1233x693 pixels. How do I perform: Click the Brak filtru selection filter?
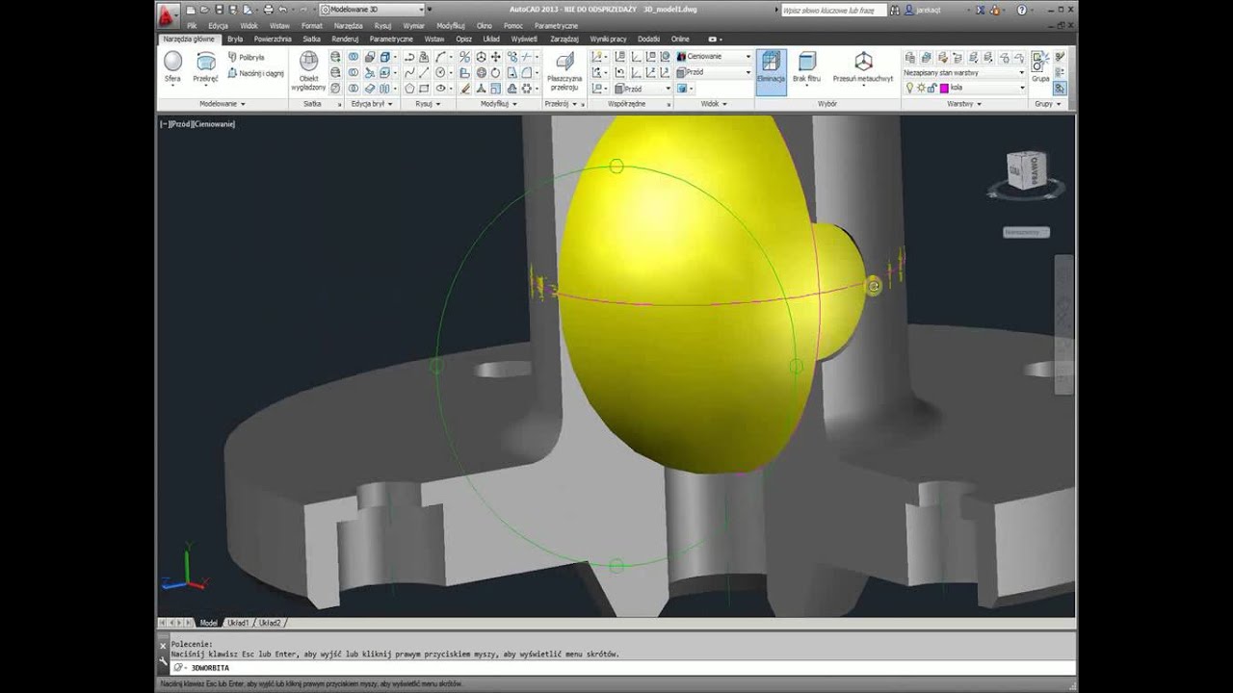coord(807,67)
